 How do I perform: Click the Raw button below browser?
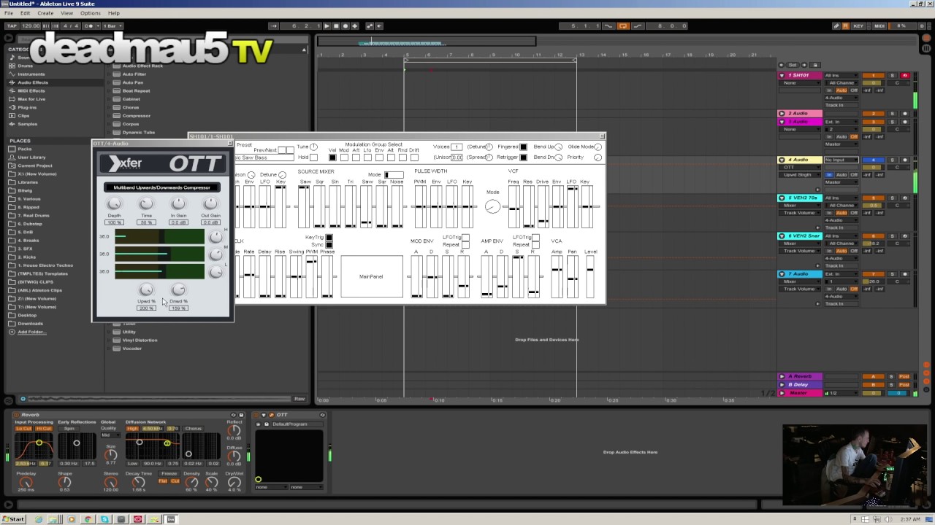[x=299, y=399]
